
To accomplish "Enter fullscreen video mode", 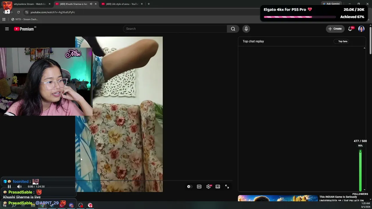I will 227,187.
